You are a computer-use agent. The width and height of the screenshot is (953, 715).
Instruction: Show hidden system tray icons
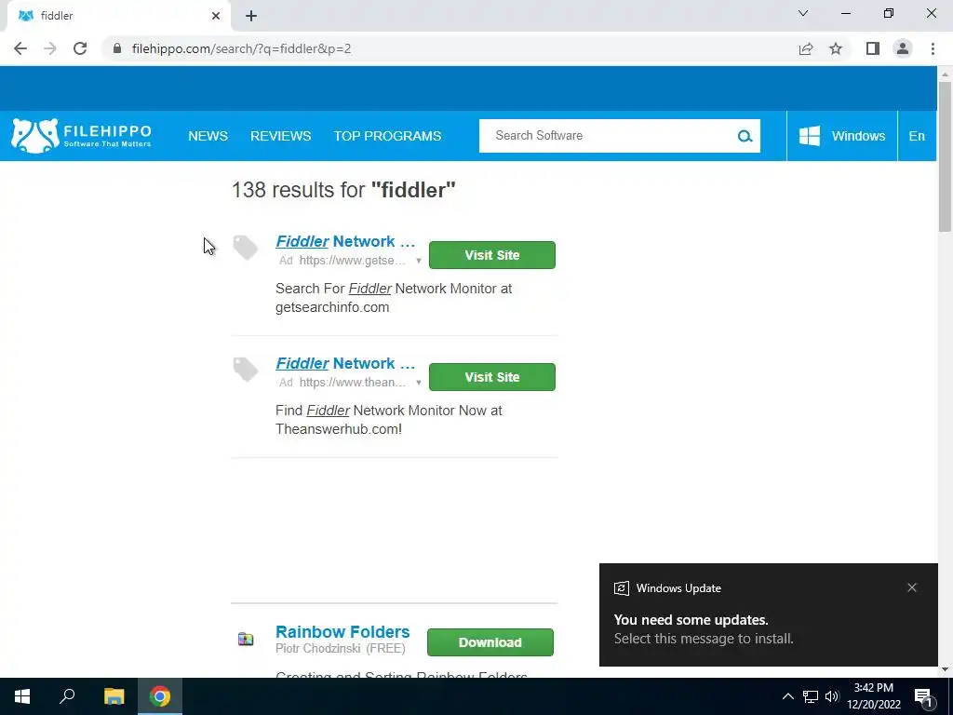(787, 696)
